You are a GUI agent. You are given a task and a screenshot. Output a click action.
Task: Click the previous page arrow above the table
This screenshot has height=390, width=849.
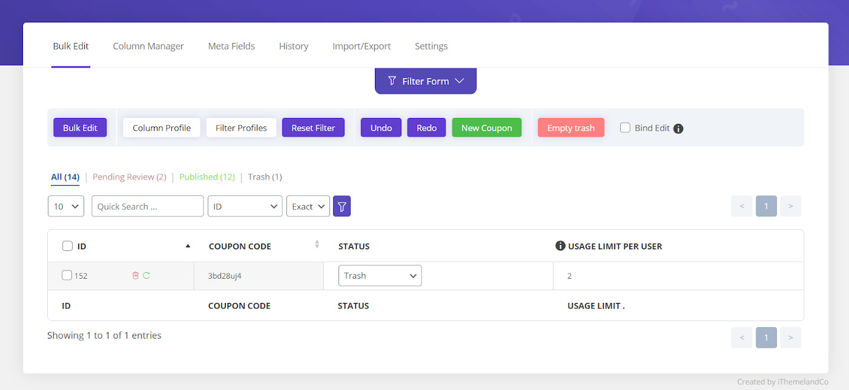[x=742, y=206]
